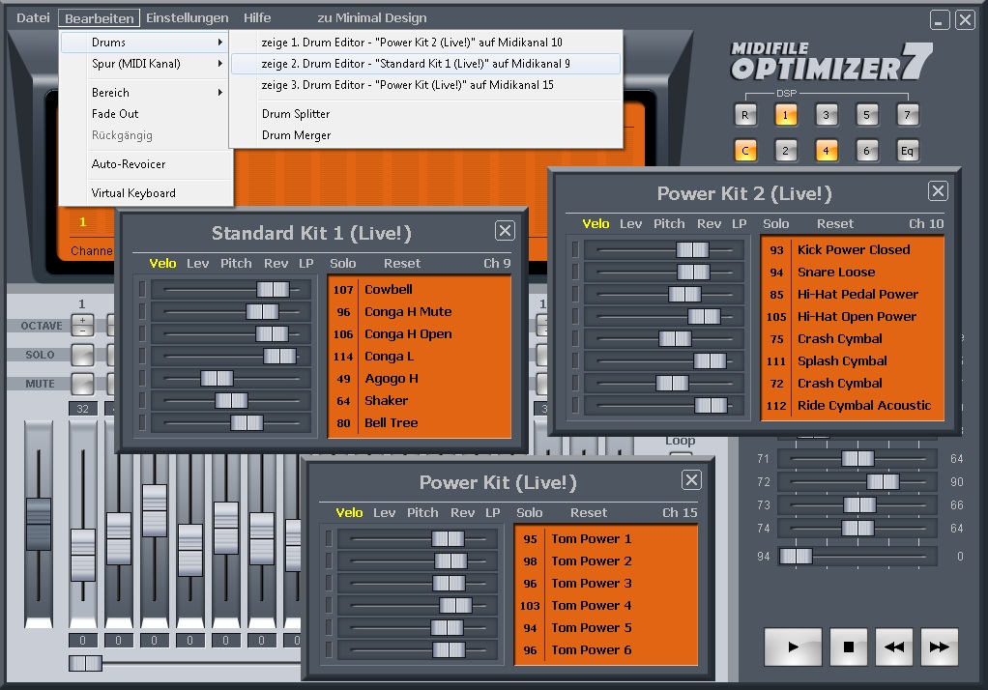The image size is (988, 690).
Task: Close the Power Kit 2 (Live!) window
Action: click(x=937, y=191)
